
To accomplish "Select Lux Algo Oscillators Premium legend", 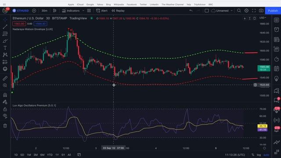I will coord(34,105).
